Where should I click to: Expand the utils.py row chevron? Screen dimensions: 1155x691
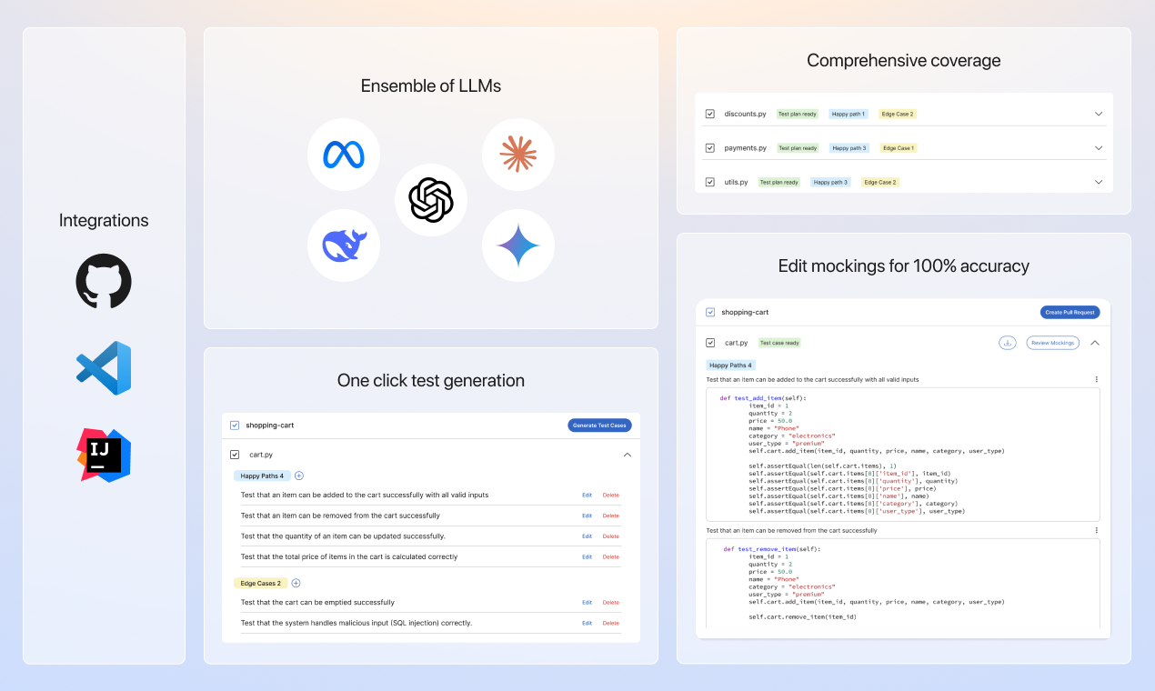[x=1099, y=182]
